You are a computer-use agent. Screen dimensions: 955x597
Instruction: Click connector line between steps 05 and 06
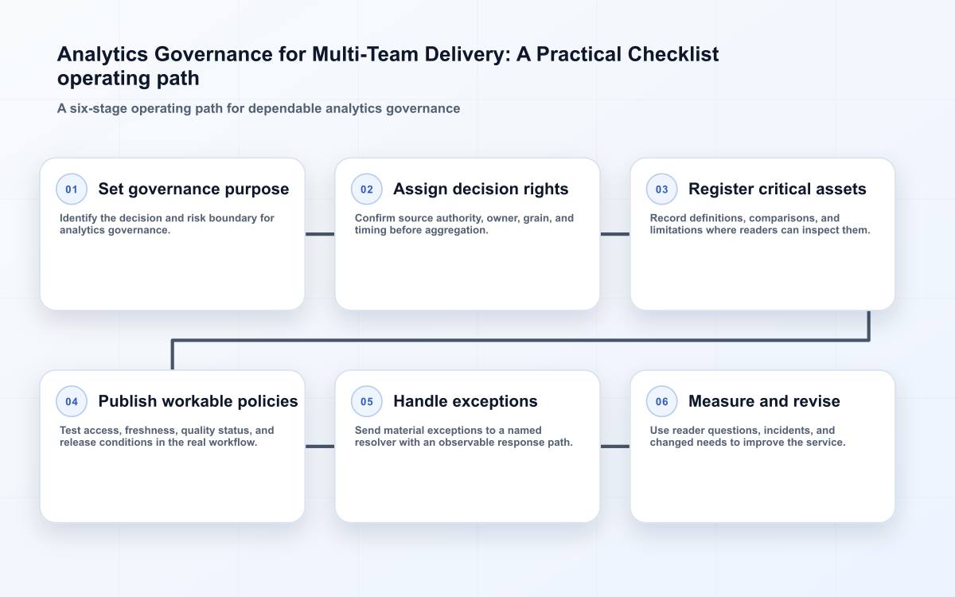(x=615, y=447)
